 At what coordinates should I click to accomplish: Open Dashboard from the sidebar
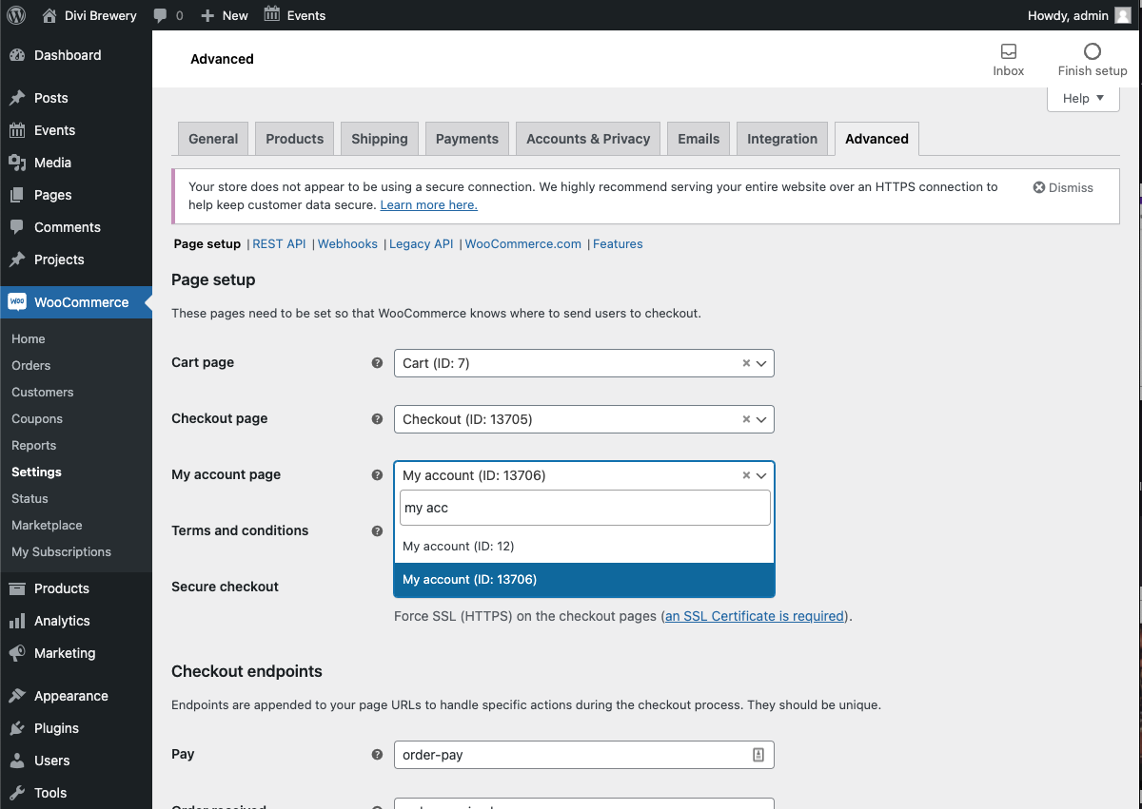[76, 55]
